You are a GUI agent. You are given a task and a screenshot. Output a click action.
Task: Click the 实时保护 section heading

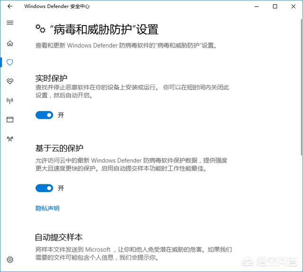[x=51, y=78]
